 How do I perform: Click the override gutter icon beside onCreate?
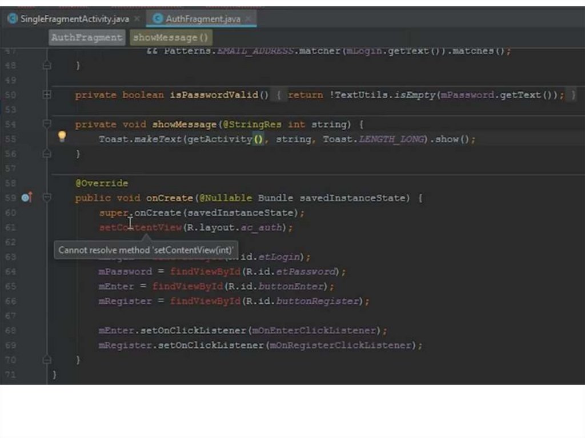(x=26, y=198)
